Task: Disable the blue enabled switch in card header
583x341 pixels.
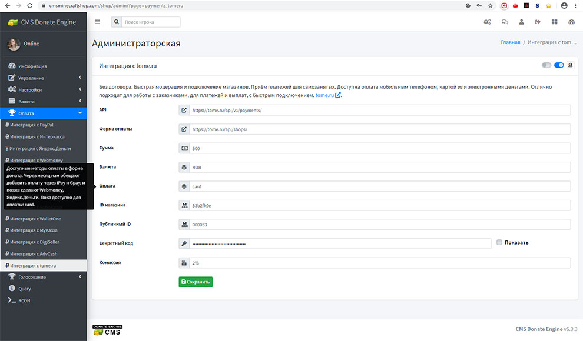Action: (559, 66)
